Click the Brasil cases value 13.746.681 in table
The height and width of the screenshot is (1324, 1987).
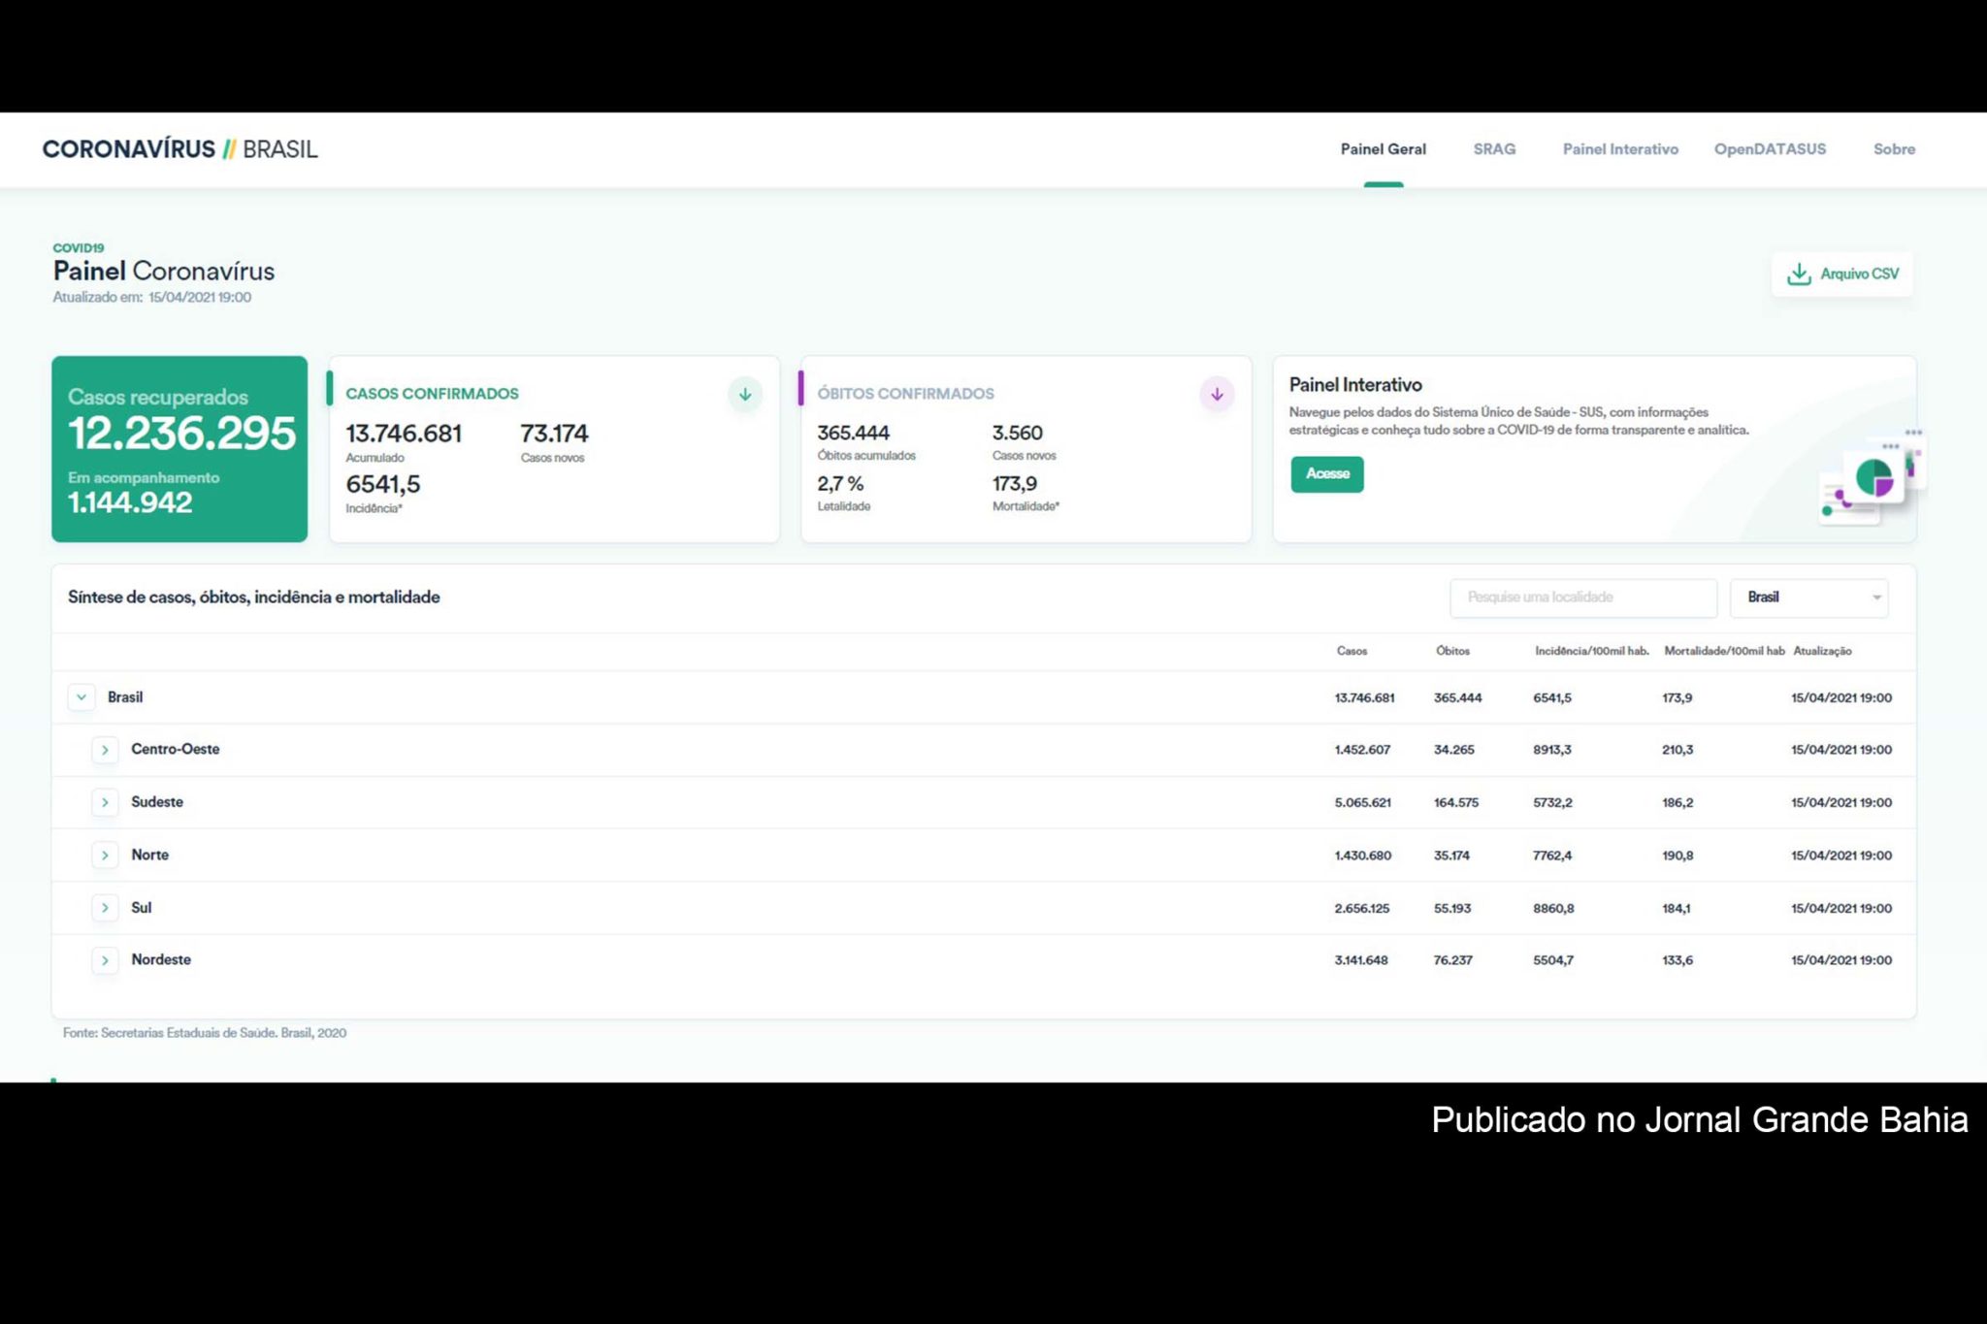tap(1364, 697)
